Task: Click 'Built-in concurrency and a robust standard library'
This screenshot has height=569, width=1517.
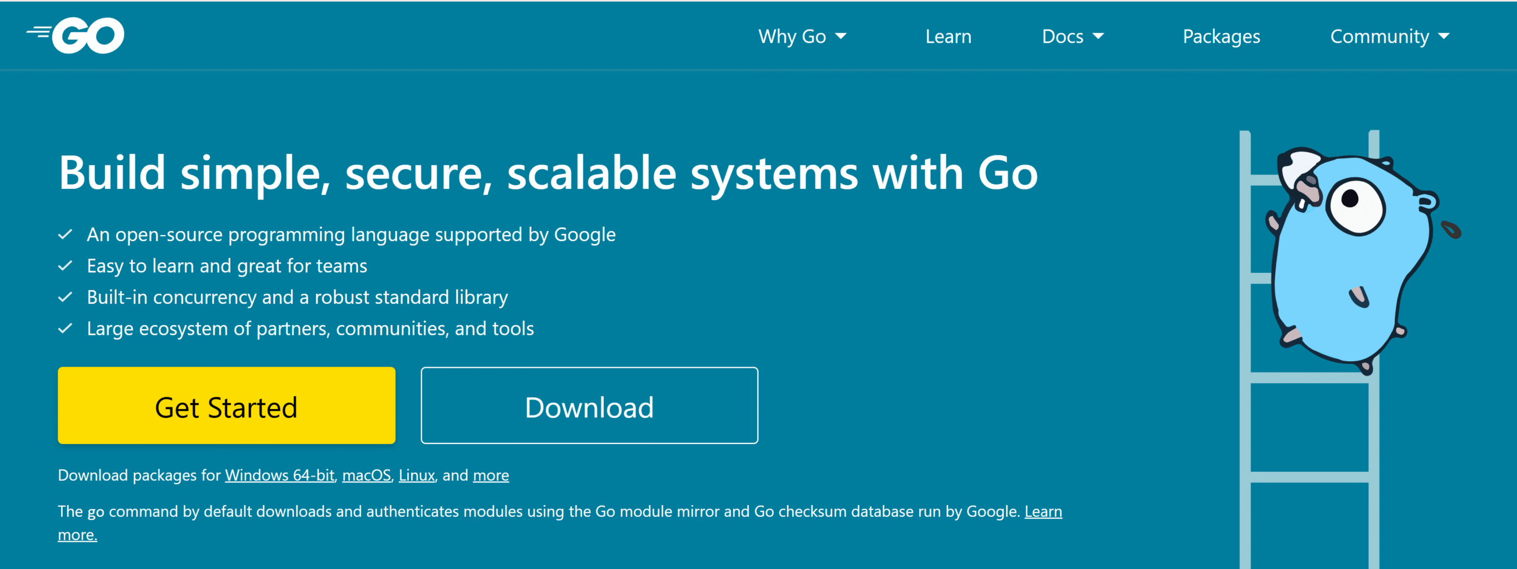Action: (x=297, y=298)
